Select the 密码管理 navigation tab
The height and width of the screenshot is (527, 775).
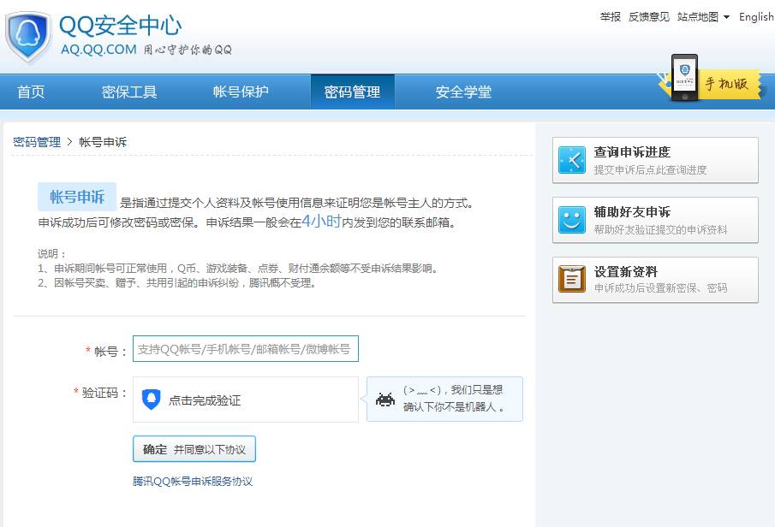[x=353, y=92]
